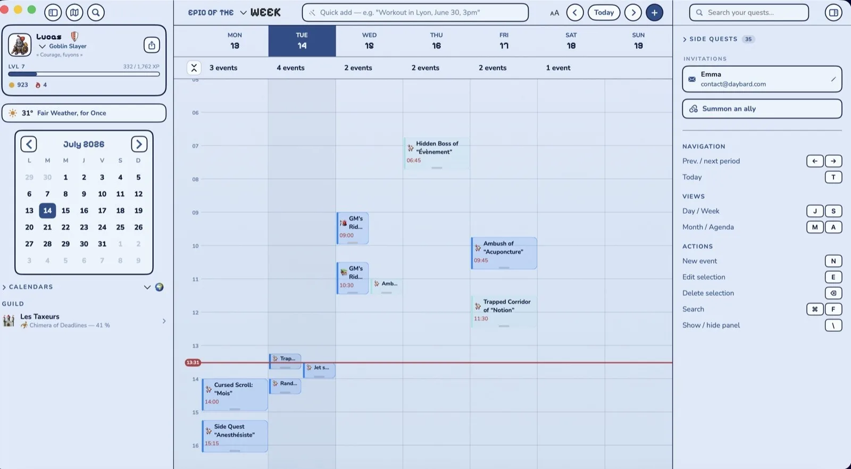Click the Summon an ally button

(762, 108)
